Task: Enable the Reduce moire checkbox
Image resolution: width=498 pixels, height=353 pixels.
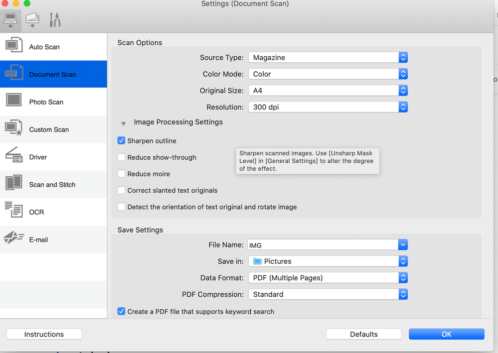Action: [121, 174]
